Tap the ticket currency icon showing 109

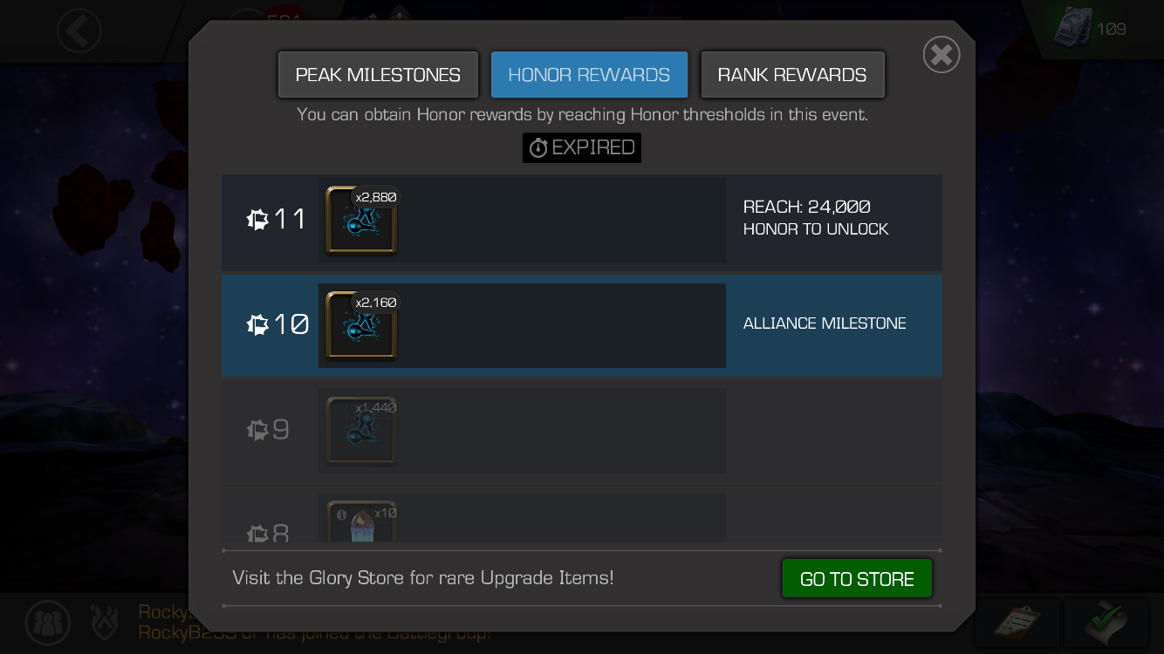tap(1072, 29)
